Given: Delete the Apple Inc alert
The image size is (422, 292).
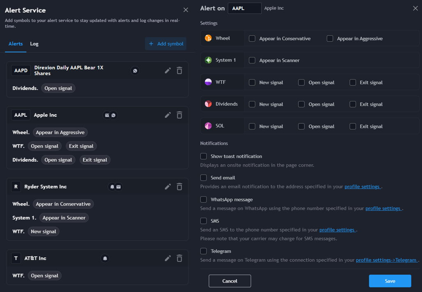Looking at the screenshot, I should click(179, 115).
